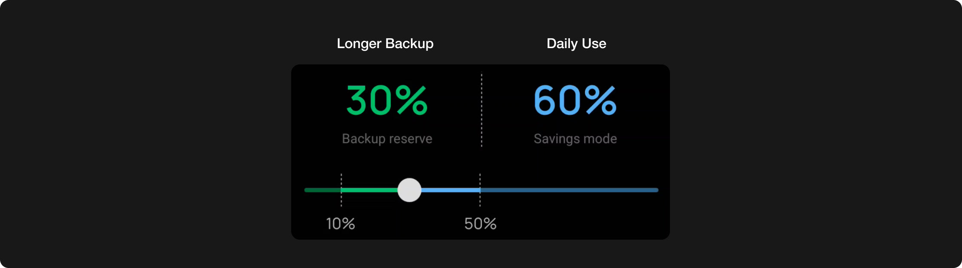Screen dimensions: 962x268
Task: Click the Backup reserve label
Action: pyautogui.click(x=387, y=139)
